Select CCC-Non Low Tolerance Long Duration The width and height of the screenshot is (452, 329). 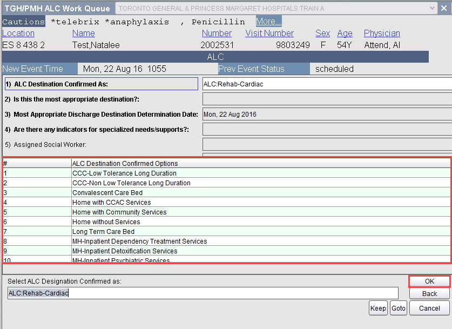pos(227,183)
